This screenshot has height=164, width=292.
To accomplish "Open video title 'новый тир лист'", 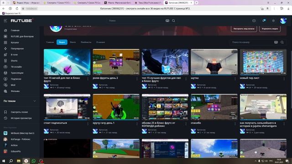I will click(x=250, y=78).
